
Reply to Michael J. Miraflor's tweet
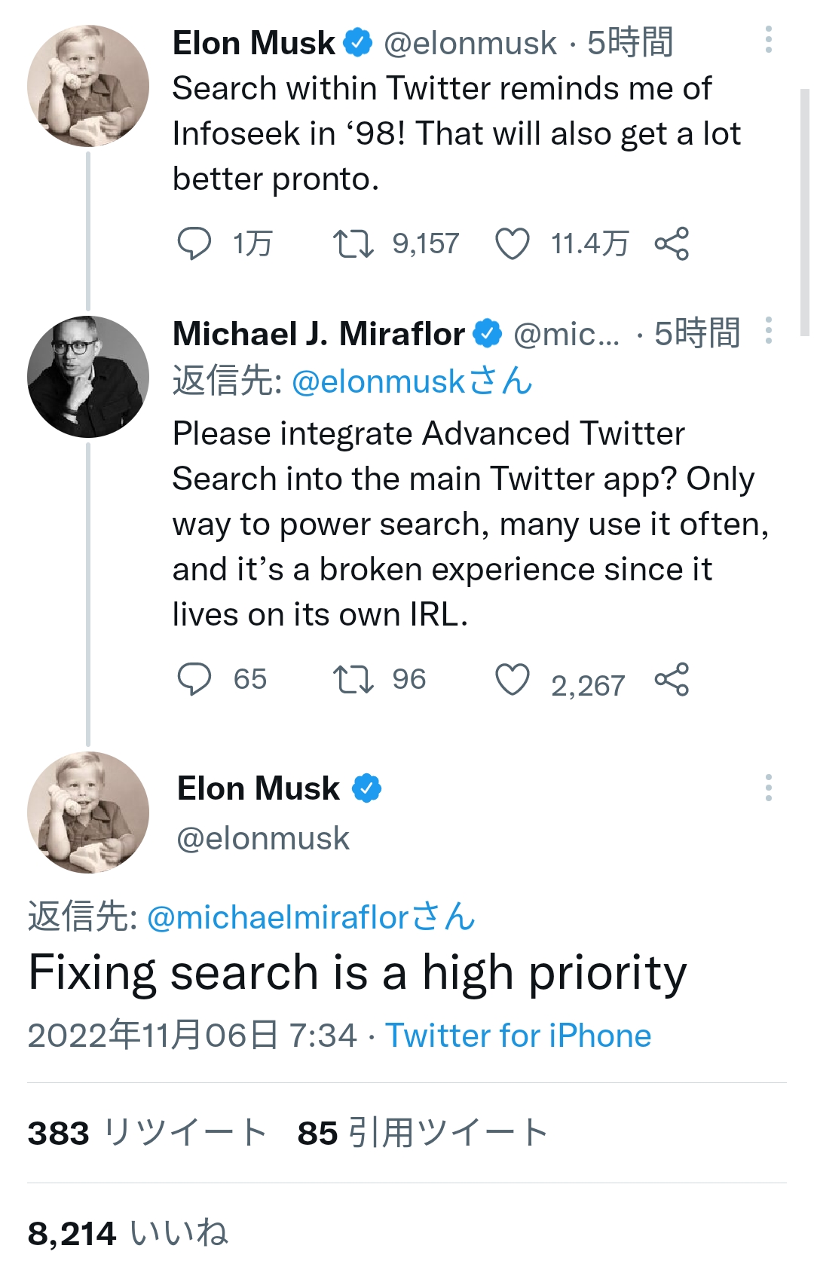(194, 679)
